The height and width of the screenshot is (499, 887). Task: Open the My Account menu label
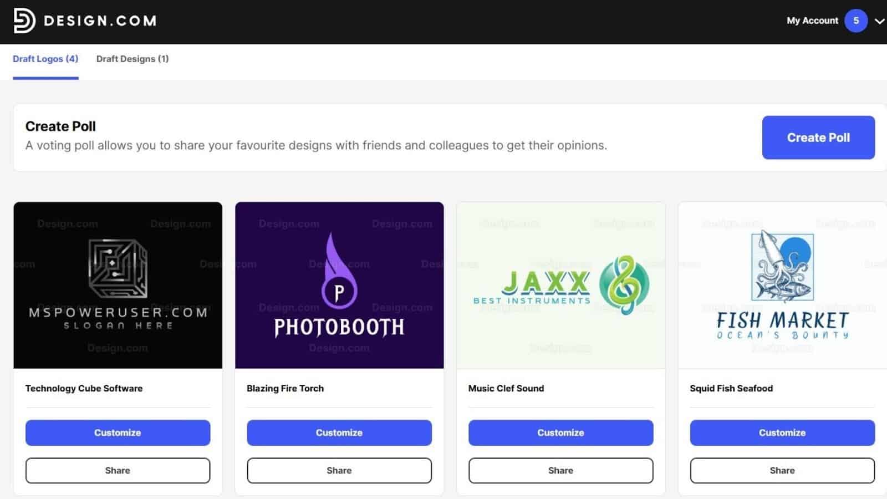tap(812, 21)
